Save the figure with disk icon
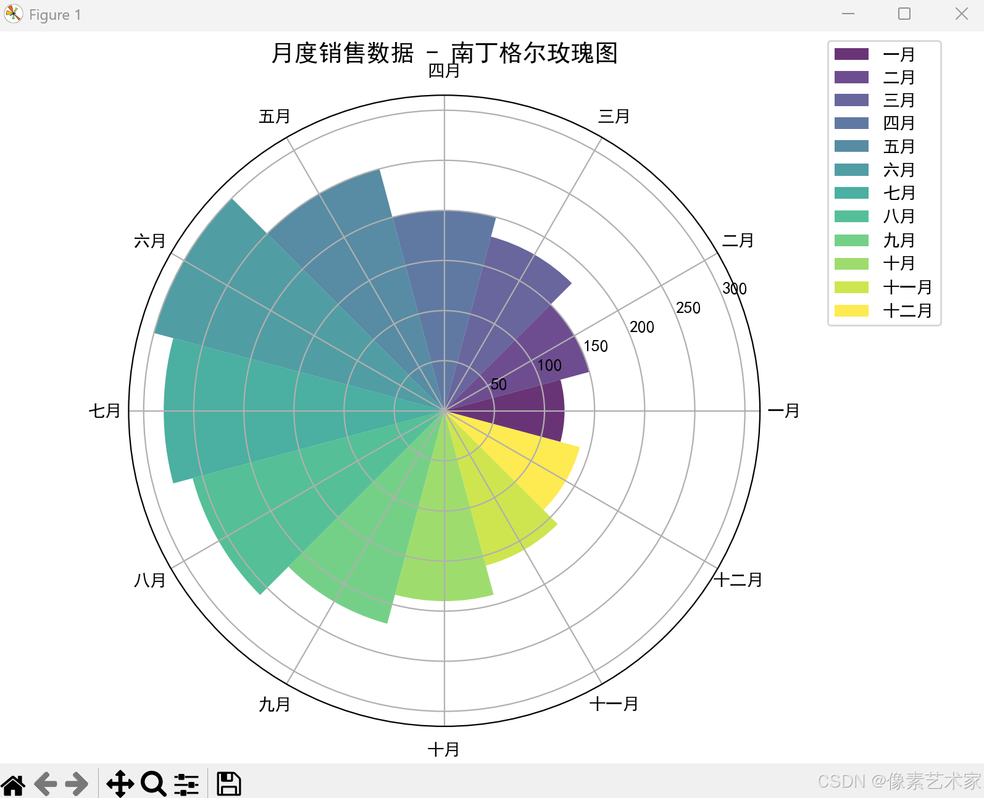The width and height of the screenshot is (984, 798). point(228,784)
